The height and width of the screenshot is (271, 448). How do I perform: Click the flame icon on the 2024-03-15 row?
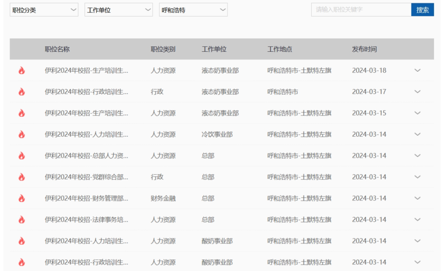pos(22,113)
